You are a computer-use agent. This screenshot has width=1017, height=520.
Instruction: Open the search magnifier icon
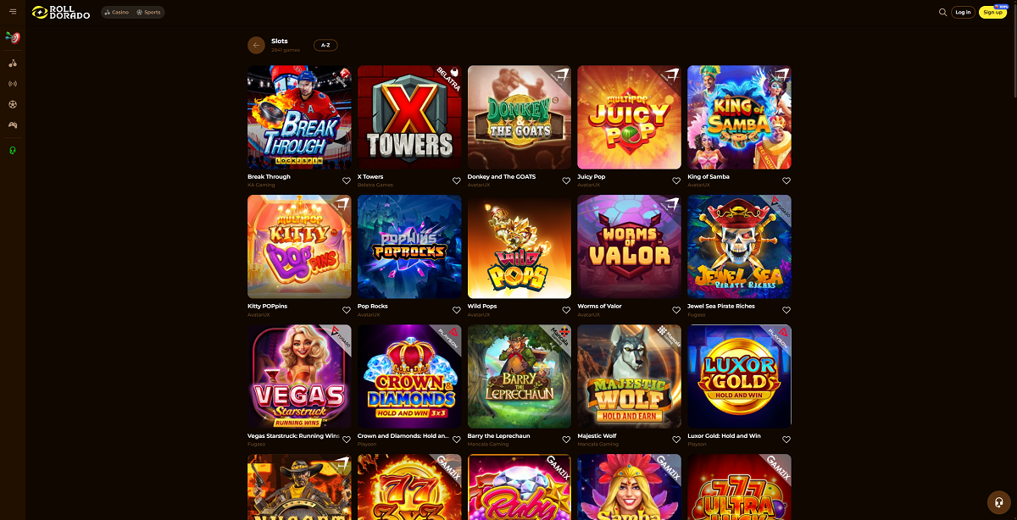point(942,12)
